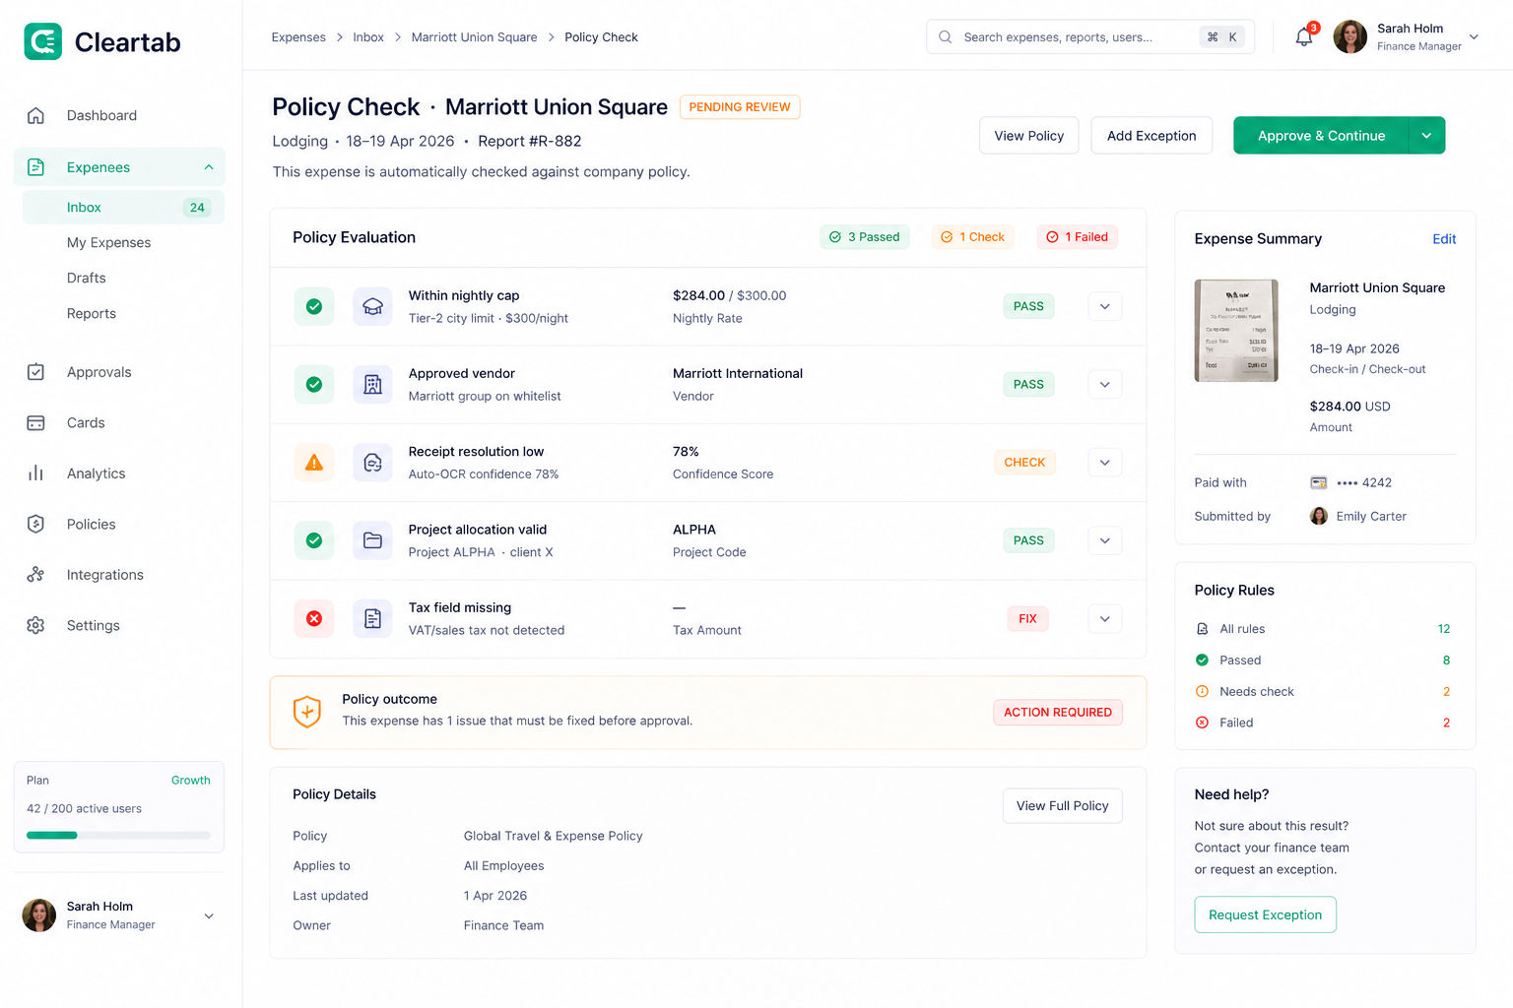Filter by the 1 Check chip
This screenshot has width=1513, height=1008.
973,237
